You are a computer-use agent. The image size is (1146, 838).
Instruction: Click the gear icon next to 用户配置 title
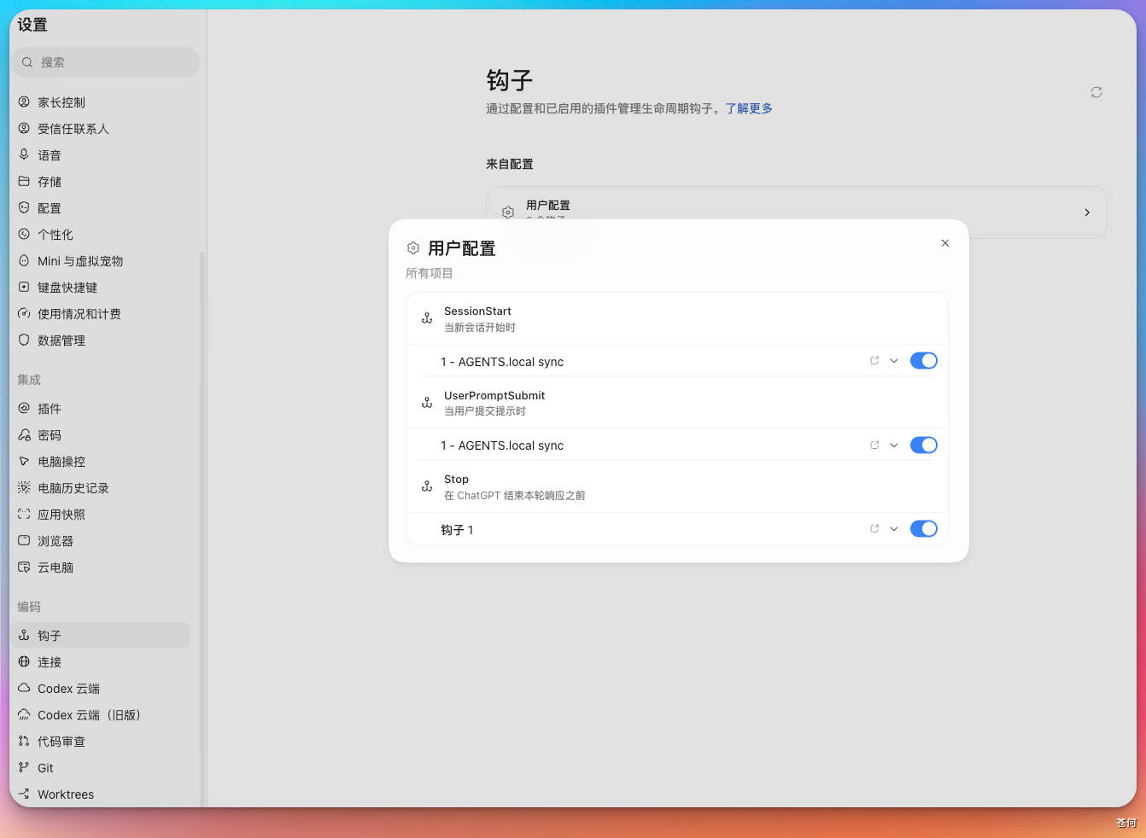[x=413, y=248]
